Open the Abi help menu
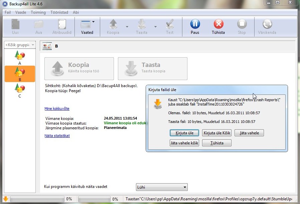The width and height of the screenshot is (300, 204). [x=76, y=12]
